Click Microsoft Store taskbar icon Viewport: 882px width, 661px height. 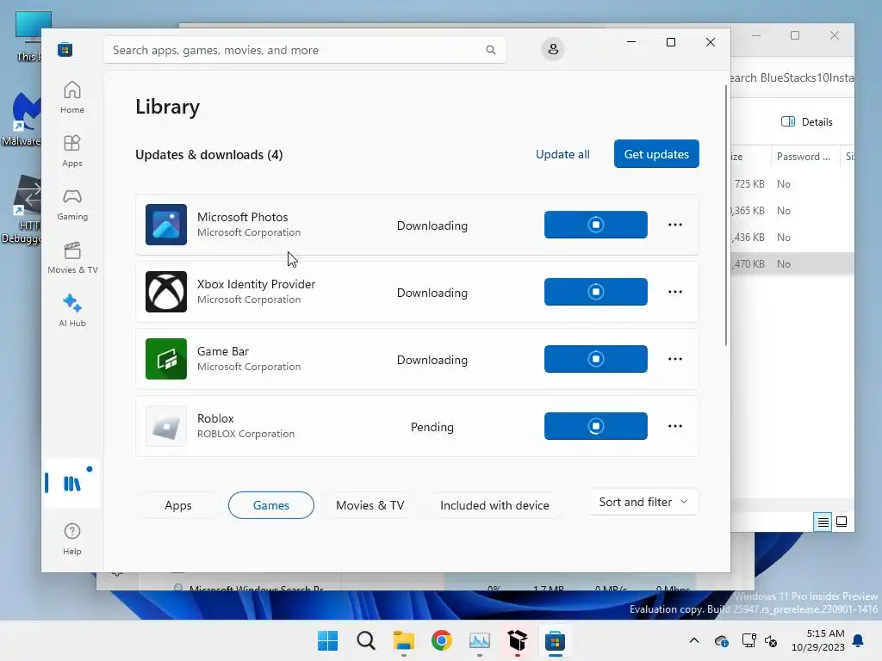556,640
